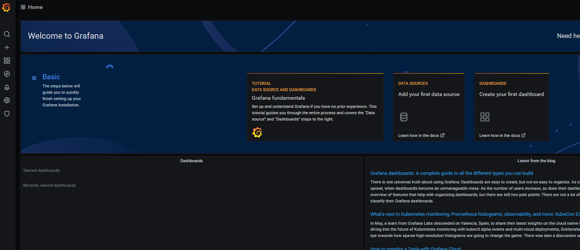Click the four-squares icon in Dashboards card

click(x=485, y=117)
